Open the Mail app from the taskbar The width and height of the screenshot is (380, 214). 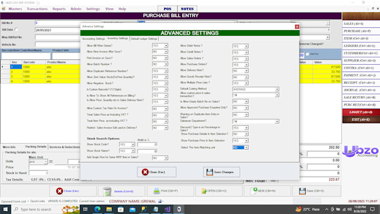(x=132, y=209)
